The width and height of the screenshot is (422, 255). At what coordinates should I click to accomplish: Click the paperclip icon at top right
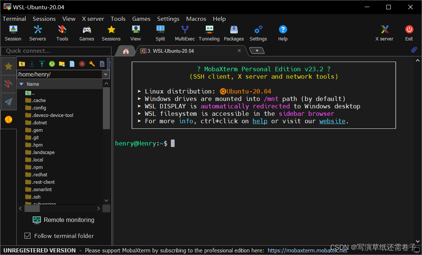(x=414, y=50)
